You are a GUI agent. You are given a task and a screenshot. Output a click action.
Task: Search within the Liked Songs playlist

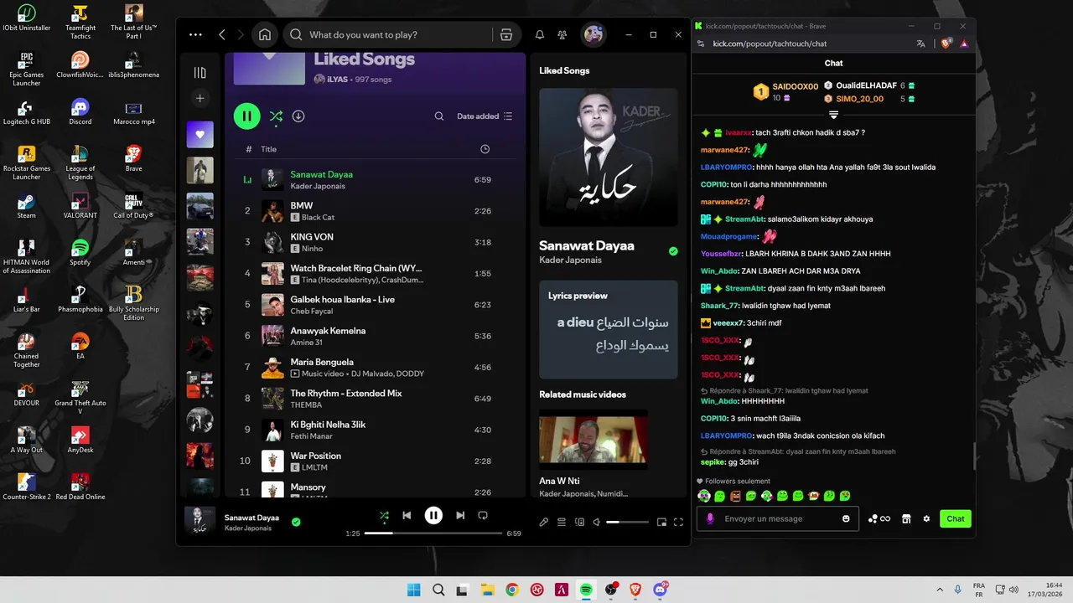click(439, 116)
